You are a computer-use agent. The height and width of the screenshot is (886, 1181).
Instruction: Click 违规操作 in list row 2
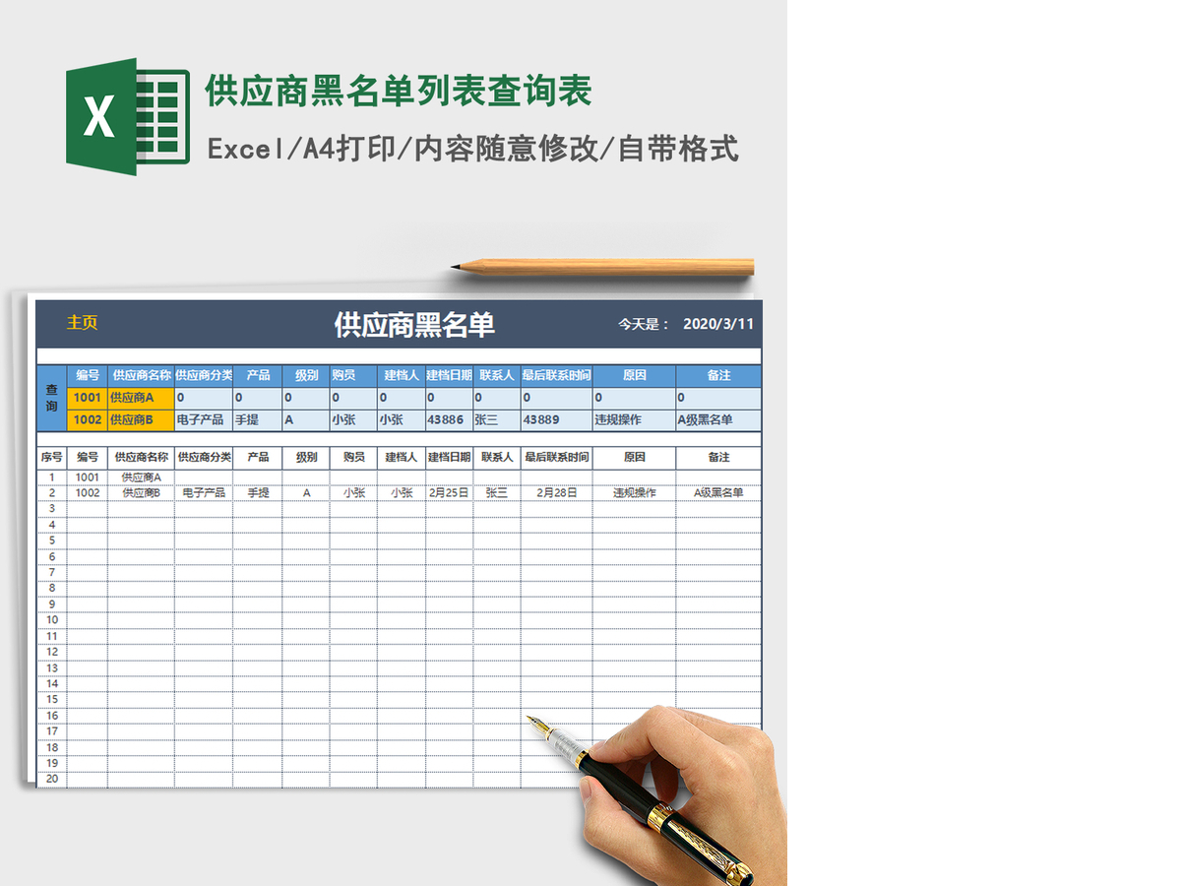pos(634,492)
